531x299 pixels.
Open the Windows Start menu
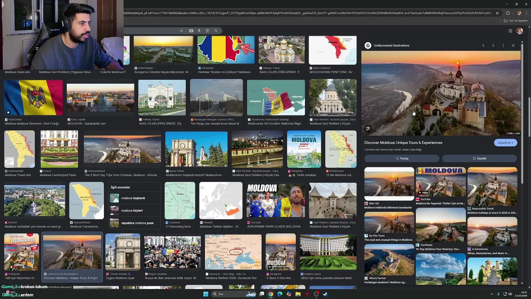[x=206, y=294]
